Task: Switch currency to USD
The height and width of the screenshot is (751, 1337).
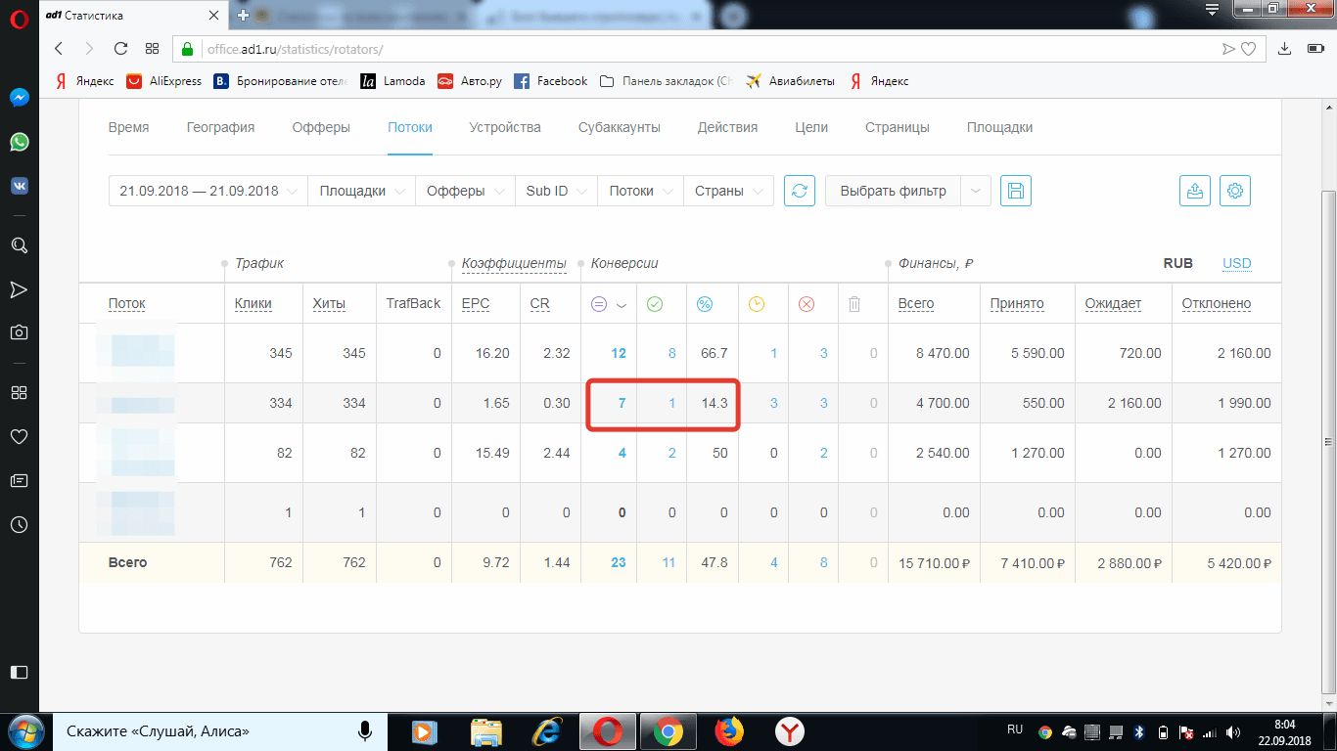Action: tap(1236, 263)
